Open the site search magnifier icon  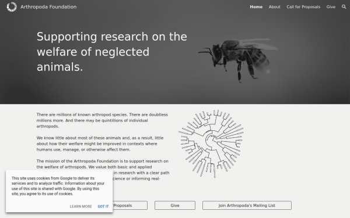344,7
